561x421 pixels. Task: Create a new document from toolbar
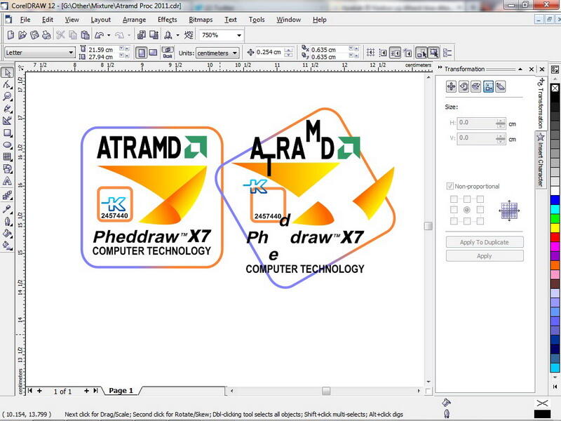[11, 34]
